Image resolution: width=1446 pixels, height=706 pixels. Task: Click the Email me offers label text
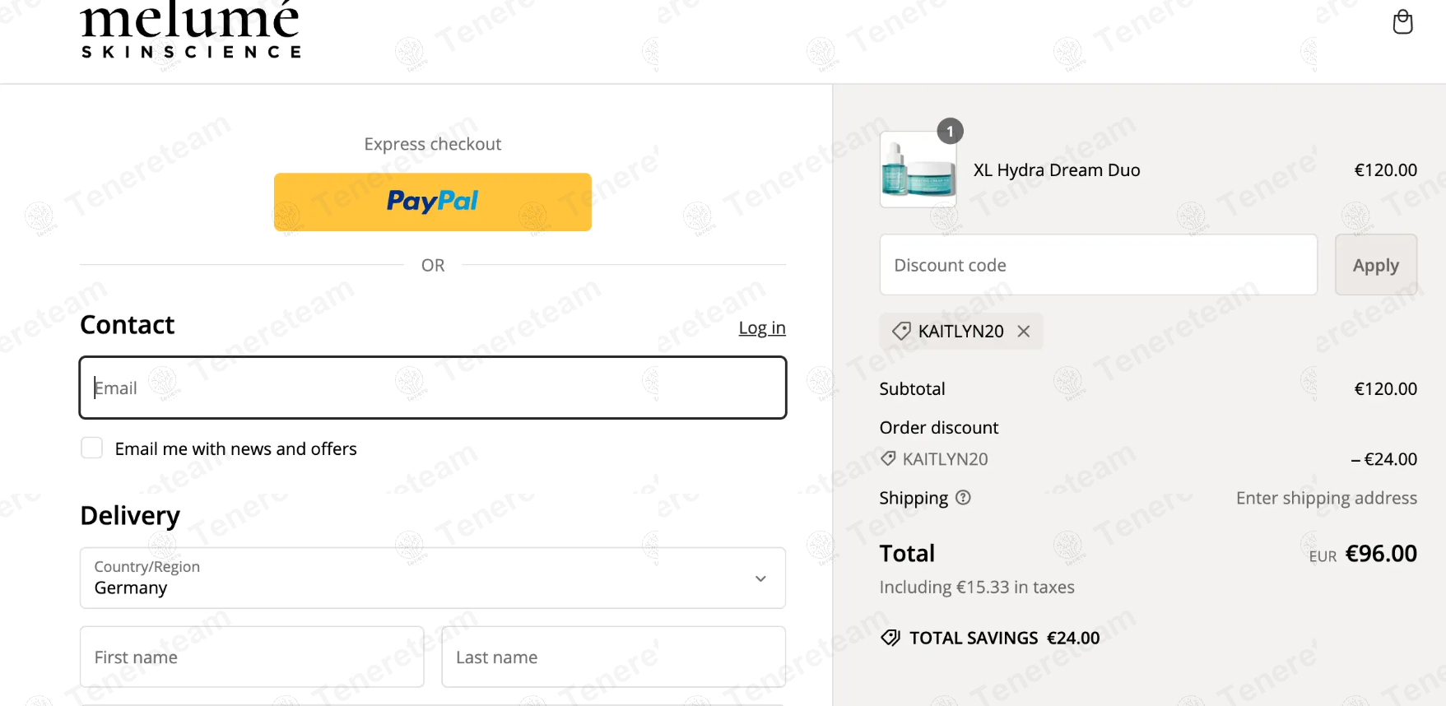(x=235, y=448)
